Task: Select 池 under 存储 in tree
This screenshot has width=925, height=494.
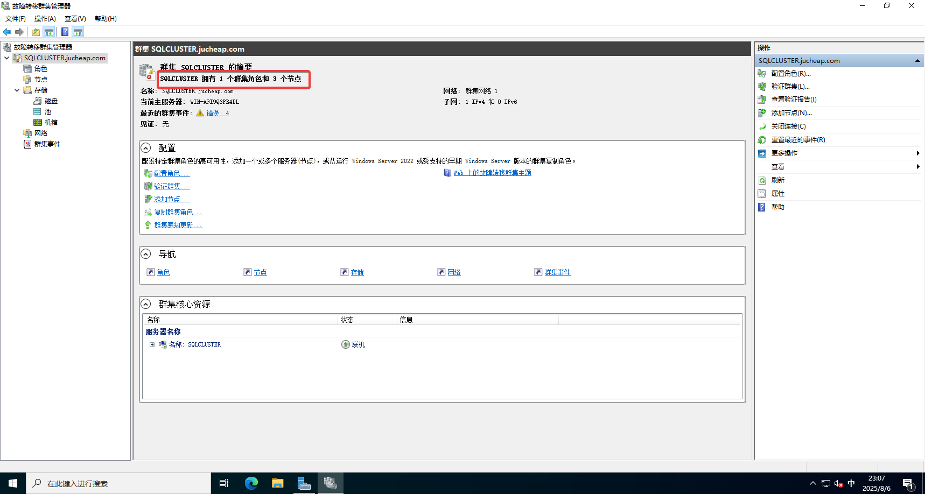Action: point(47,111)
